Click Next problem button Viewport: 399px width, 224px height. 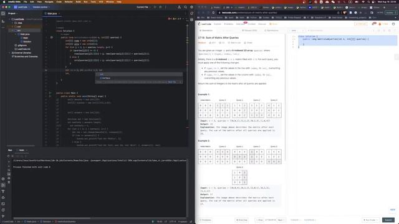click(x=281, y=220)
